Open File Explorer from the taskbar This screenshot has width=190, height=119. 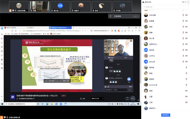pyautogui.click(x=52, y=104)
